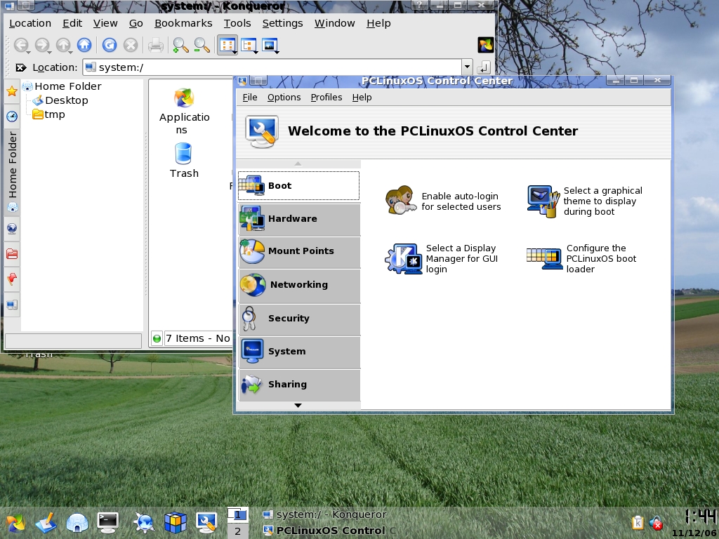Switch to virtual desktop 2 in pager
This screenshot has width=719, height=539.
coord(237,531)
